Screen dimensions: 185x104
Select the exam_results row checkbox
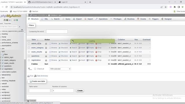(x=29, y=52)
